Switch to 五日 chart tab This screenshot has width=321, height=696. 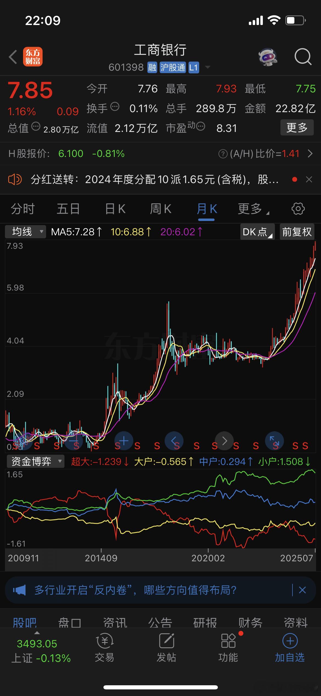click(x=68, y=209)
